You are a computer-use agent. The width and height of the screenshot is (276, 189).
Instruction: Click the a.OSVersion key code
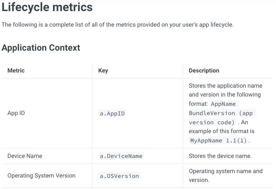click(x=119, y=176)
